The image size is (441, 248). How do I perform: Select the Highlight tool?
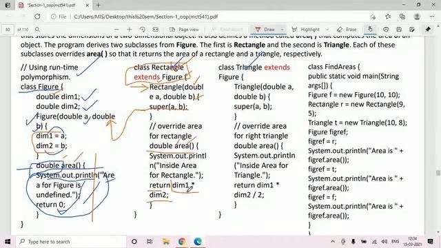306,29
